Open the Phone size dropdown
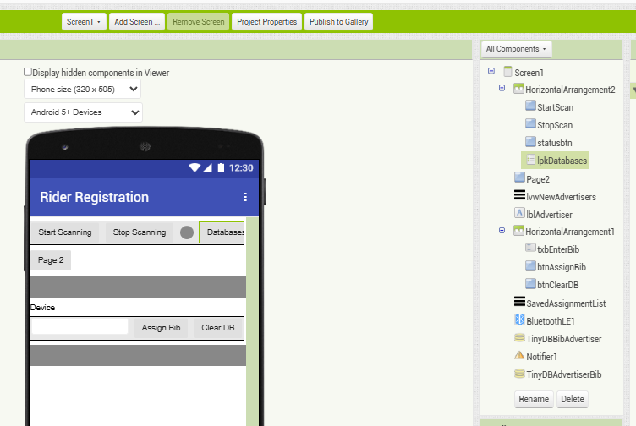The width and height of the screenshot is (636, 426). pos(82,89)
